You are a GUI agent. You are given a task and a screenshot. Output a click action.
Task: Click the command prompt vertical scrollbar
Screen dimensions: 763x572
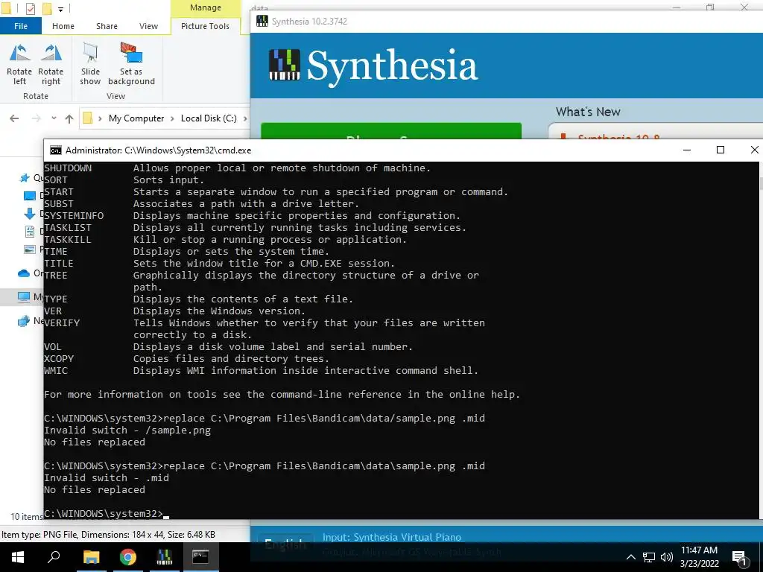[x=761, y=340]
